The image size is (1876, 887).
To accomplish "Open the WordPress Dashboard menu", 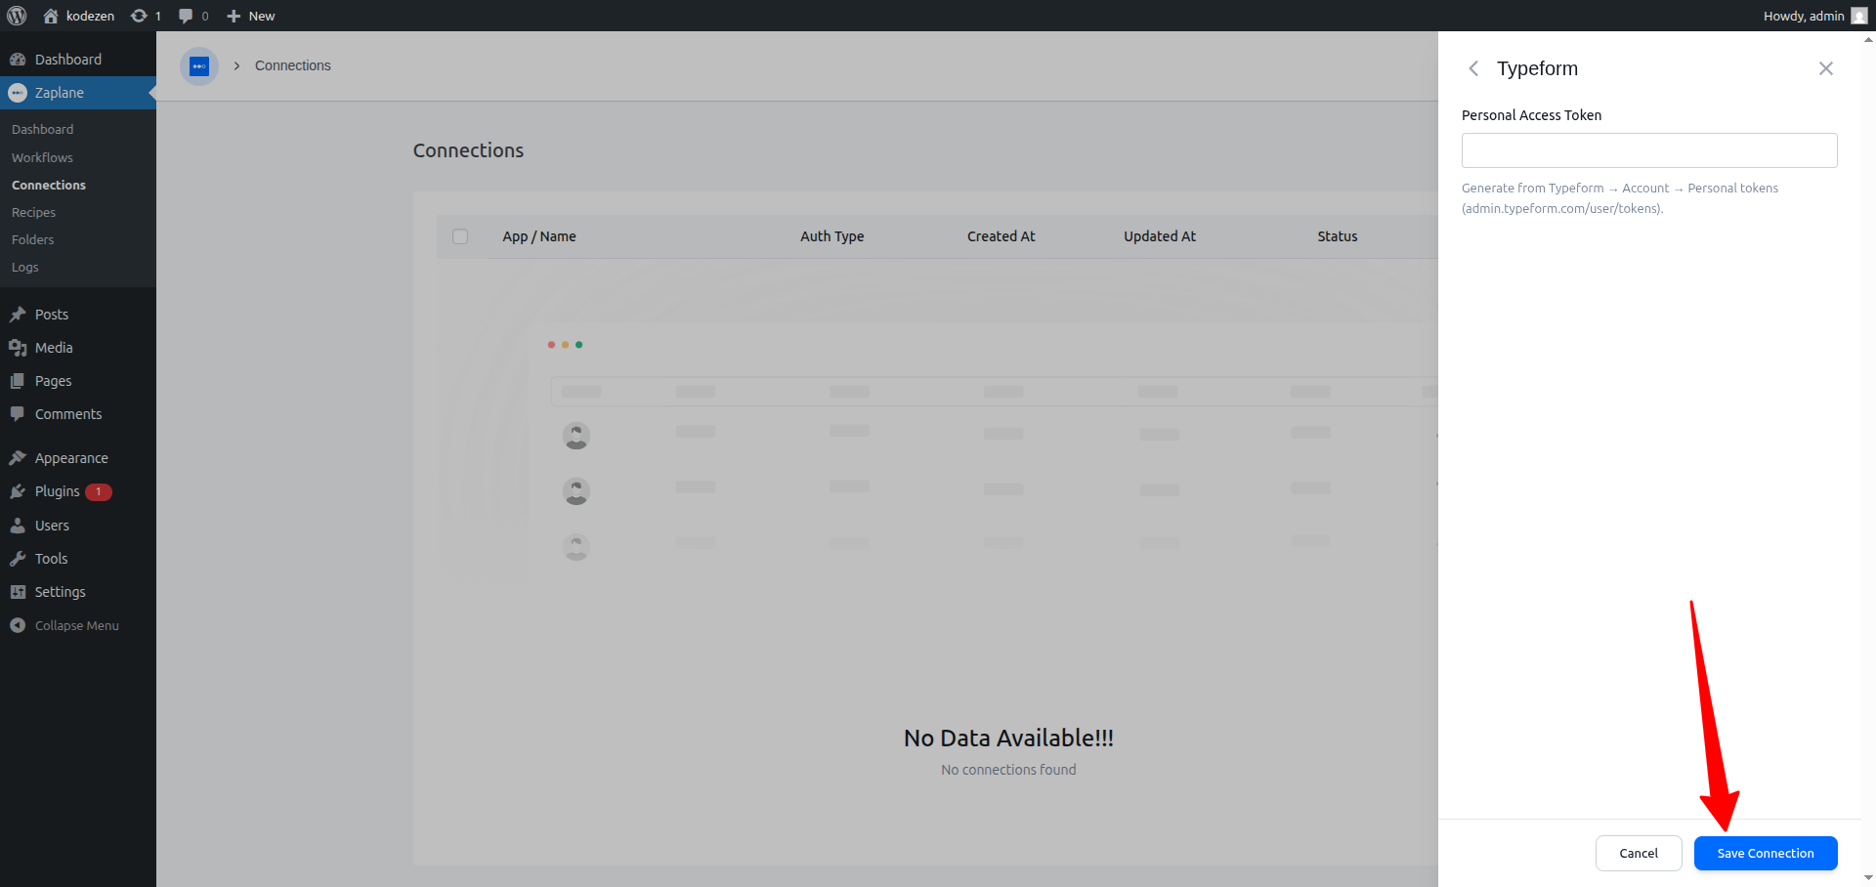I will (x=78, y=60).
